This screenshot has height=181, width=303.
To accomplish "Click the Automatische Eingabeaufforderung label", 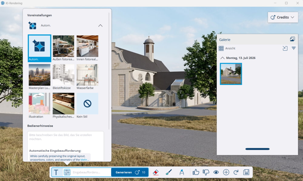I will click(55, 151).
